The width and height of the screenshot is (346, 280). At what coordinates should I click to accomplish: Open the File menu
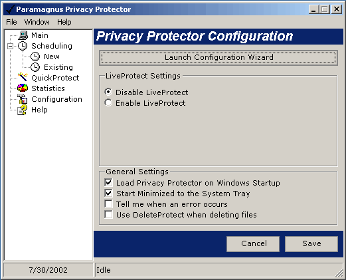pos(11,22)
